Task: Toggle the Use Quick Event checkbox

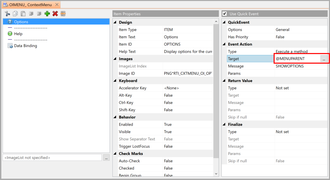Action: pos(225,14)
